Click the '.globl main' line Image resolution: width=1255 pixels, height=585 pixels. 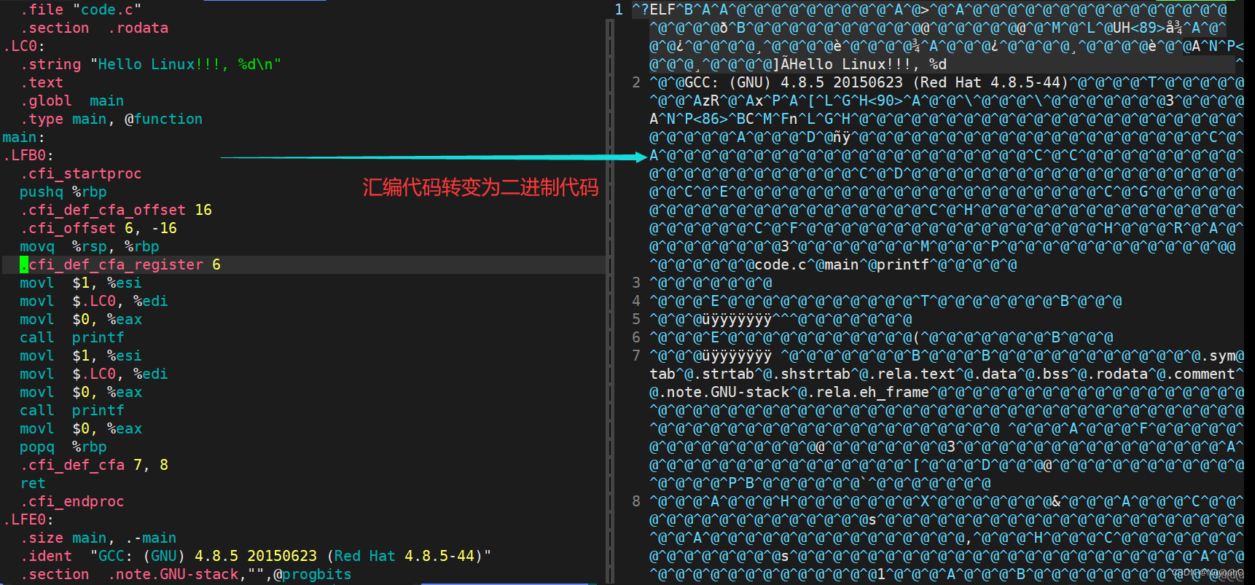point(72,101)
